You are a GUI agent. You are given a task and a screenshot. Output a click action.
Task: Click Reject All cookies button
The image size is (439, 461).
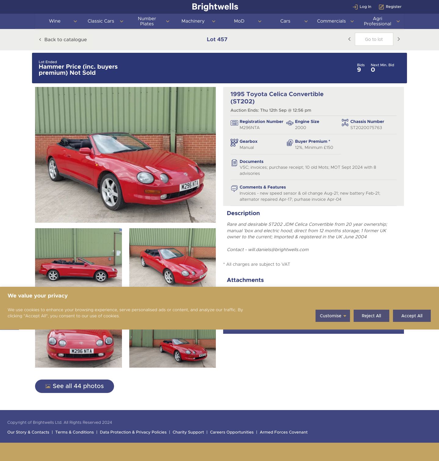coord(371,316)
